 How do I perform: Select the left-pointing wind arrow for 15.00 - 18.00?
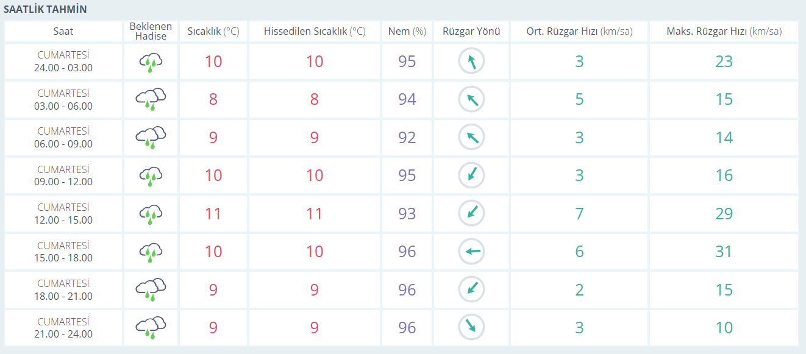point(471,252)
